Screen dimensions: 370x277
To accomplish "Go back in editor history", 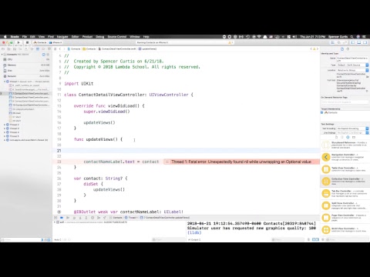I will coord(60,48).
